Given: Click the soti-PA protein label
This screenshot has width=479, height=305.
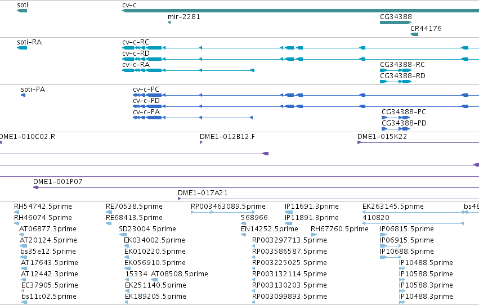Looking at the screenshot, I should click(33, 89).
